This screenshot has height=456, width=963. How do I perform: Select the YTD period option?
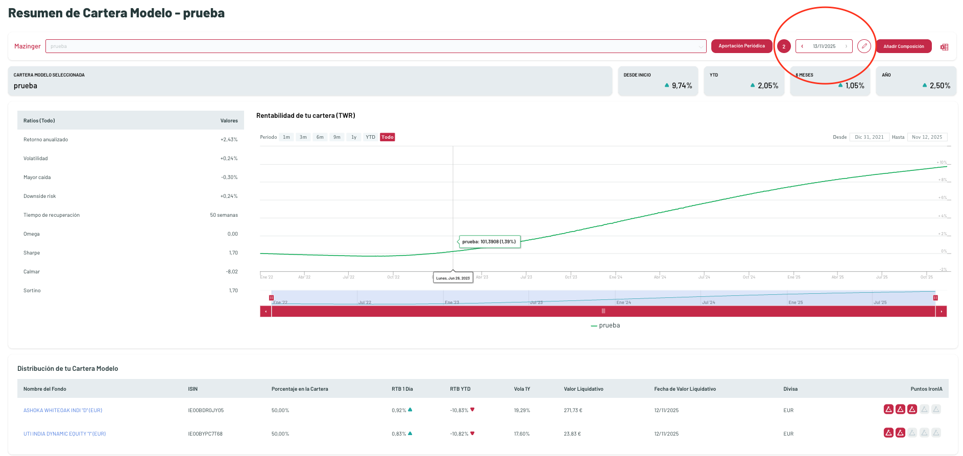(370, 137)
